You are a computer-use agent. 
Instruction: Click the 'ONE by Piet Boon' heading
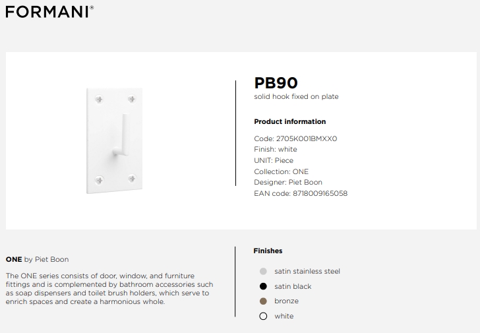[x=37, y=260]
